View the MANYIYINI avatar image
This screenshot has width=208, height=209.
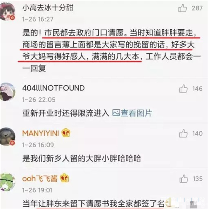click(8, 136)
